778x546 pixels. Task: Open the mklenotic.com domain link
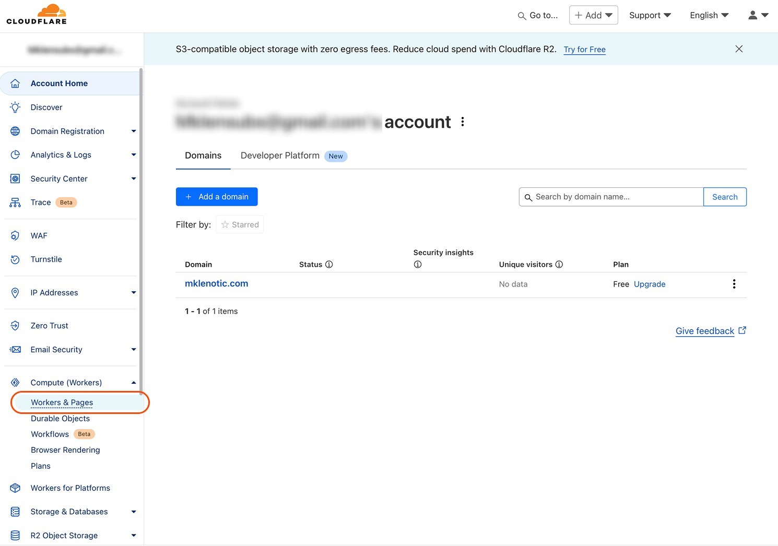point(217,283)
